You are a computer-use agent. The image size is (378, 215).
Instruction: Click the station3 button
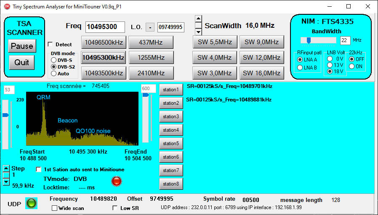171,117
